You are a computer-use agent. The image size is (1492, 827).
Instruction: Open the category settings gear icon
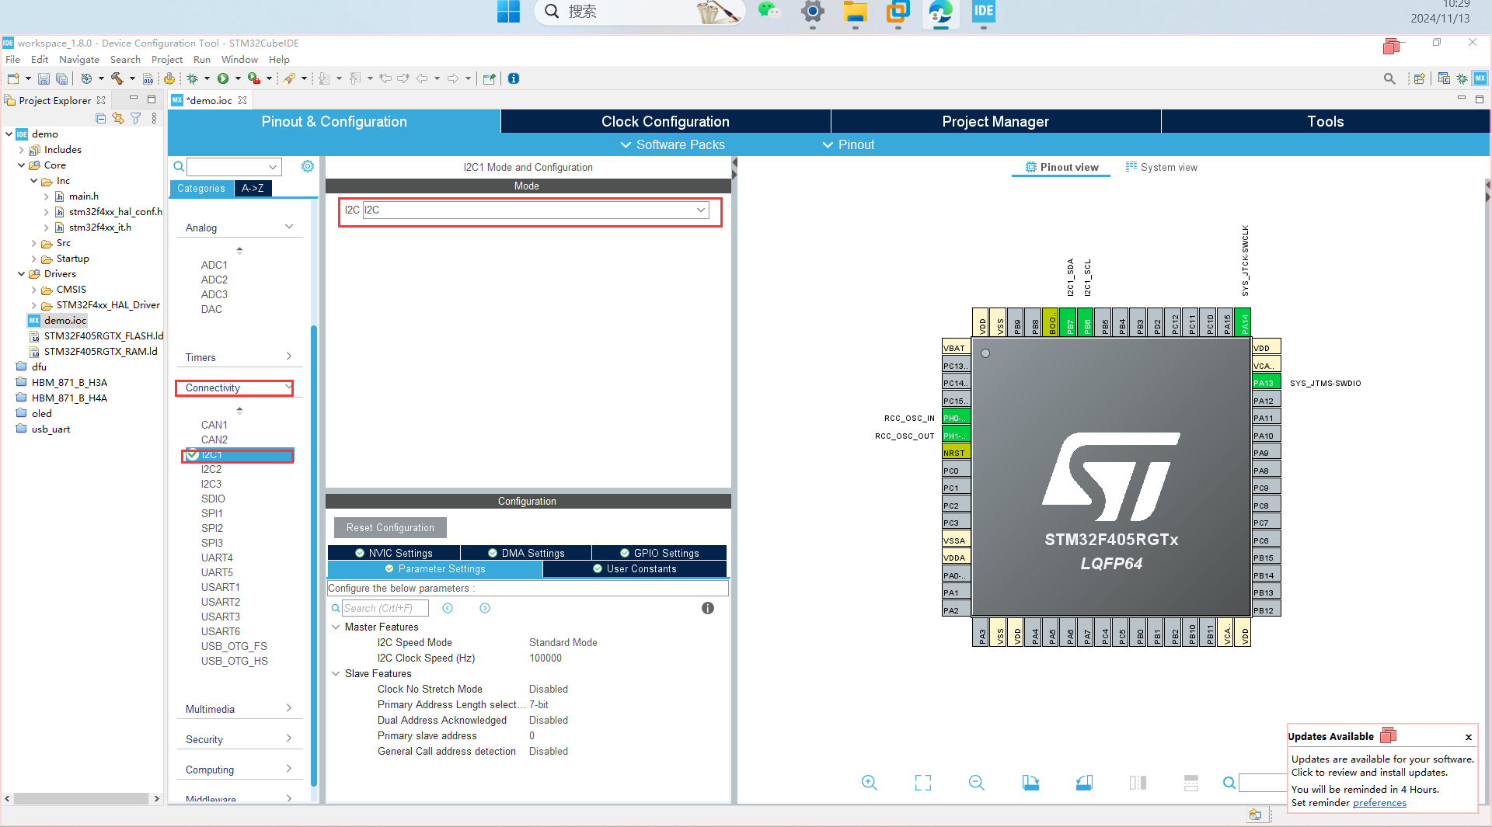(x=308, y=166)
